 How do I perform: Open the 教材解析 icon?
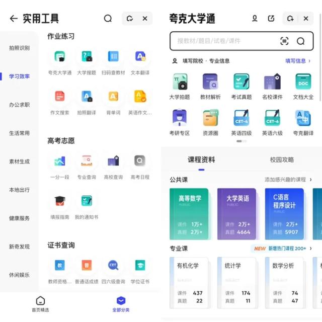210,82
